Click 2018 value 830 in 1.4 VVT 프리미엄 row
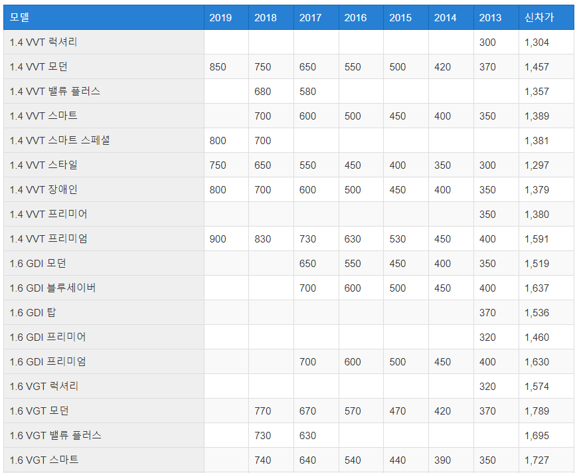Viewport: 577px width, 473px height. (x=263, y=239)
